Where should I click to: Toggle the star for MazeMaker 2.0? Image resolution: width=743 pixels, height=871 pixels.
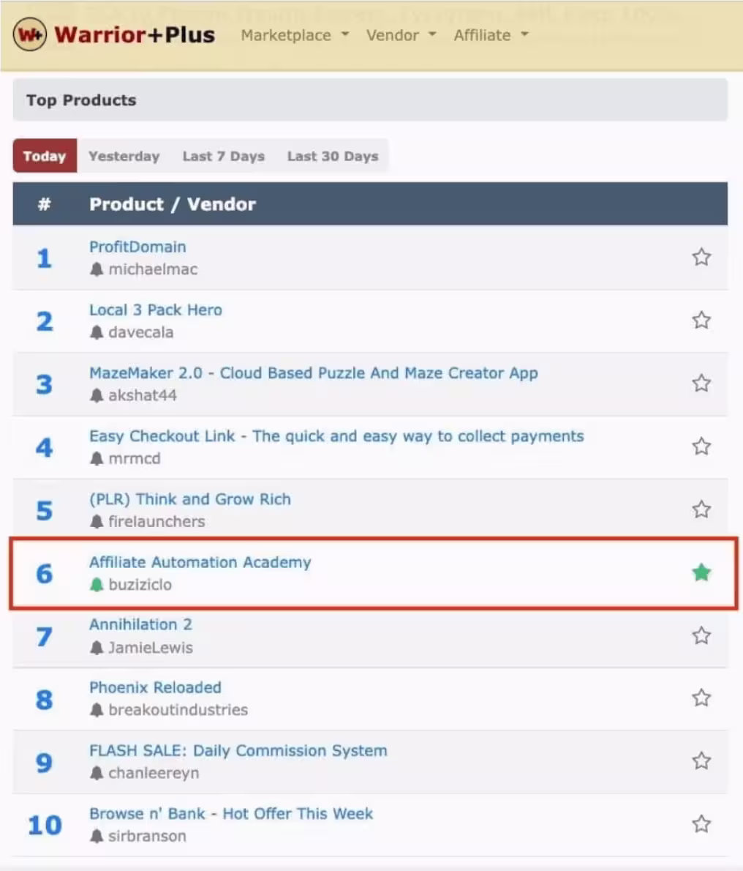click(x=701, y=383)
